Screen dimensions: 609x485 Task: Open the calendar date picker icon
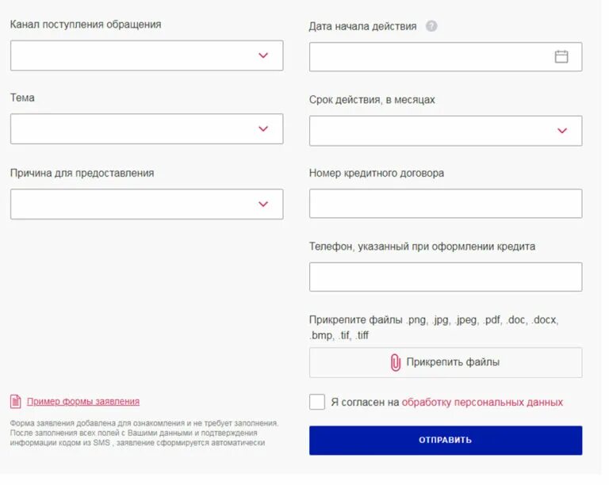(561, 56)
